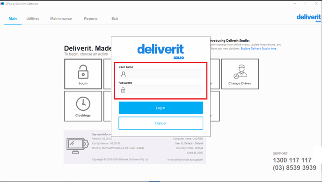Select the Change Driver tile
322x182 pixels.
click(240, 74)
